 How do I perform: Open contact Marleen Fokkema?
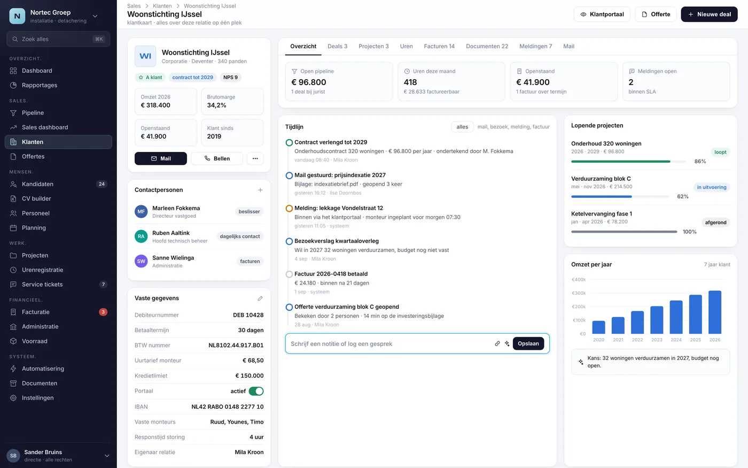pyautogui.click(x=199, y=212)
